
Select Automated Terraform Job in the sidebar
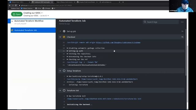33,30
